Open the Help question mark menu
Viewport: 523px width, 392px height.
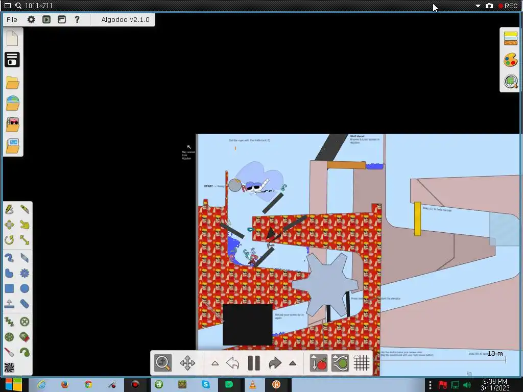pos(77,20)
